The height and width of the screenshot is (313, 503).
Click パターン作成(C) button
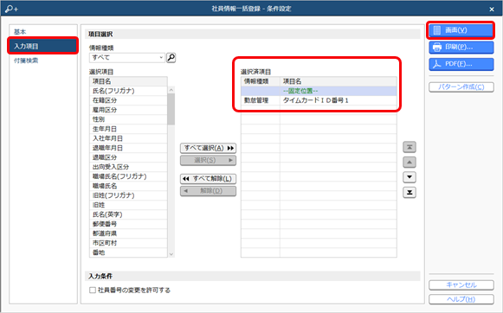(x=461, y=87)
